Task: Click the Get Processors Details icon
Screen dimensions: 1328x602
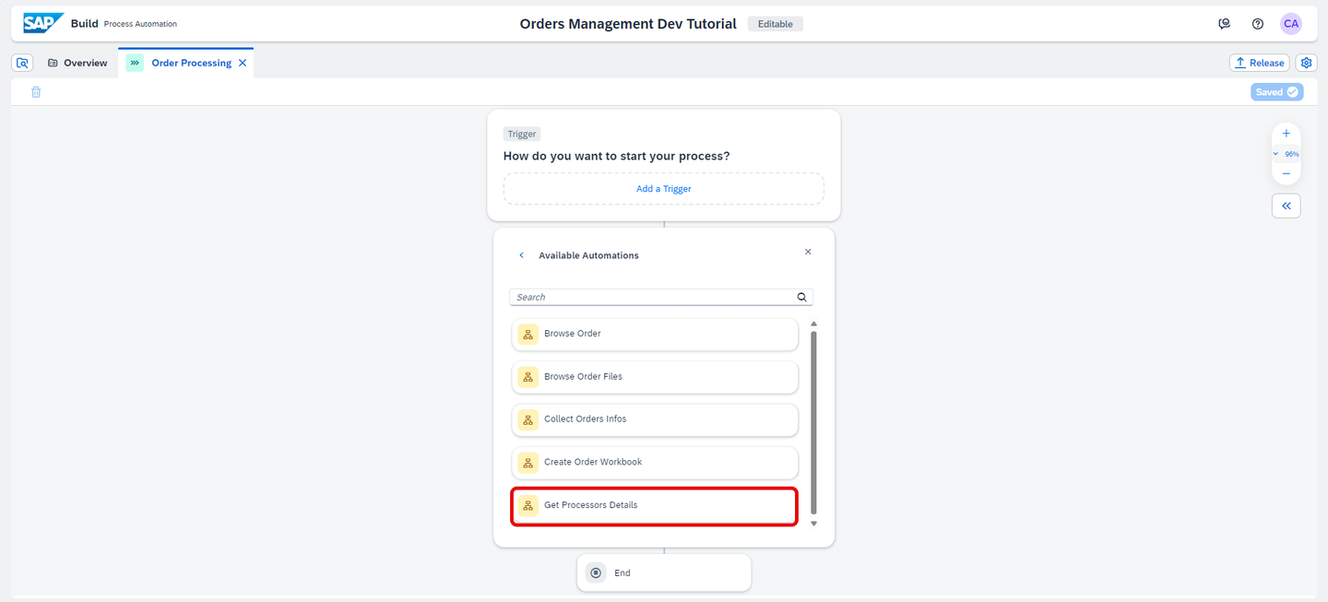Action: point(528,505)
